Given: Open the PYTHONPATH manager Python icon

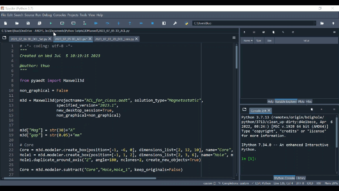Looking at the screenshot, I should click(186, 23).
